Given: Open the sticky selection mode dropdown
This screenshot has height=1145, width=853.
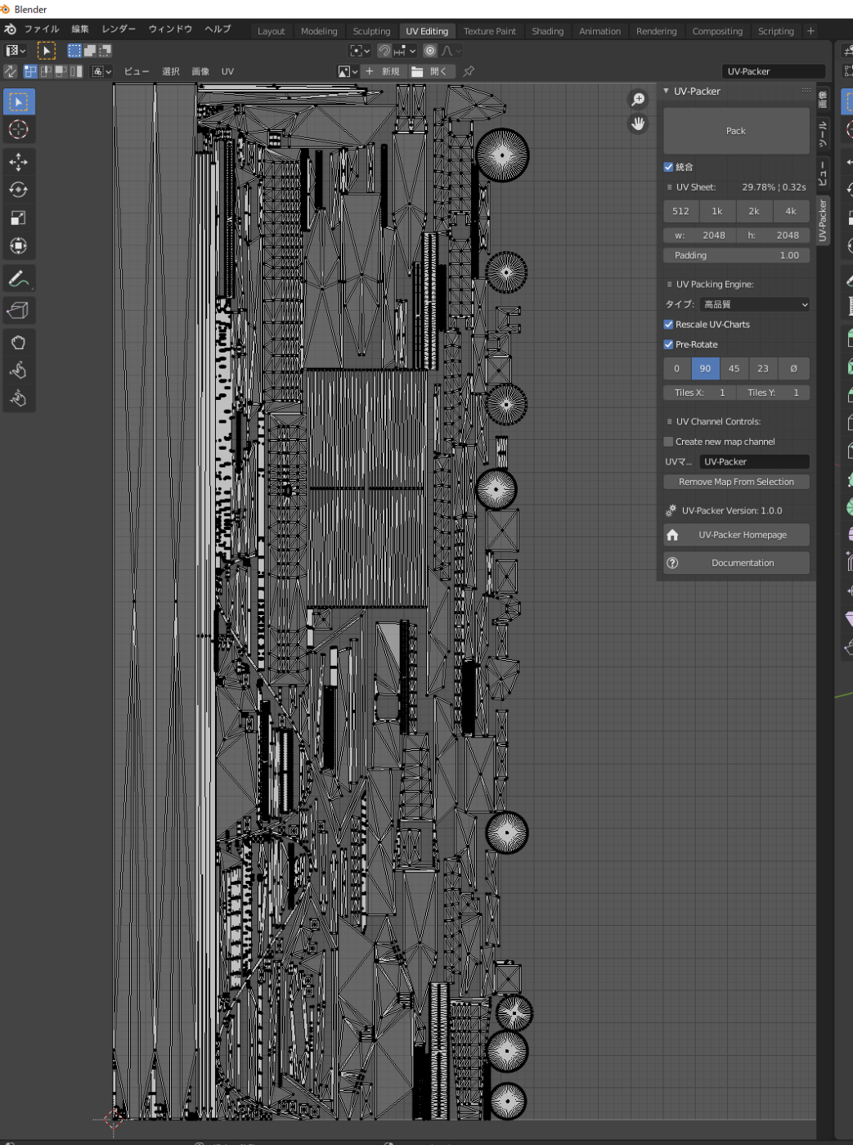Looking at the screenshot, I should 103,71.
